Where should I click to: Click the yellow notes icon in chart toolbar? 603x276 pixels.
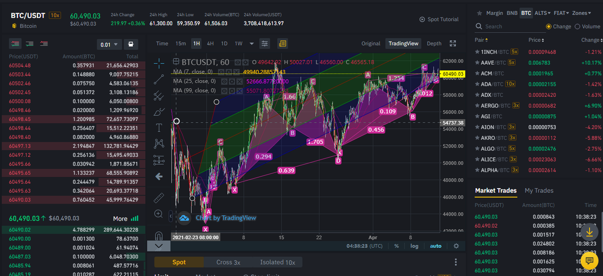[282, 44]
